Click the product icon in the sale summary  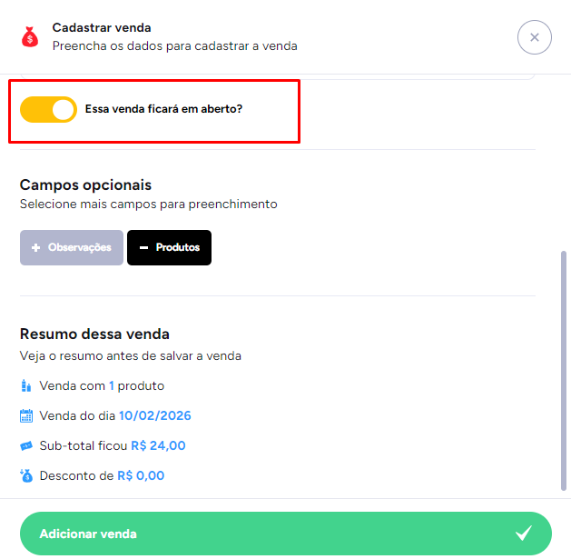[x=26, y=386]
